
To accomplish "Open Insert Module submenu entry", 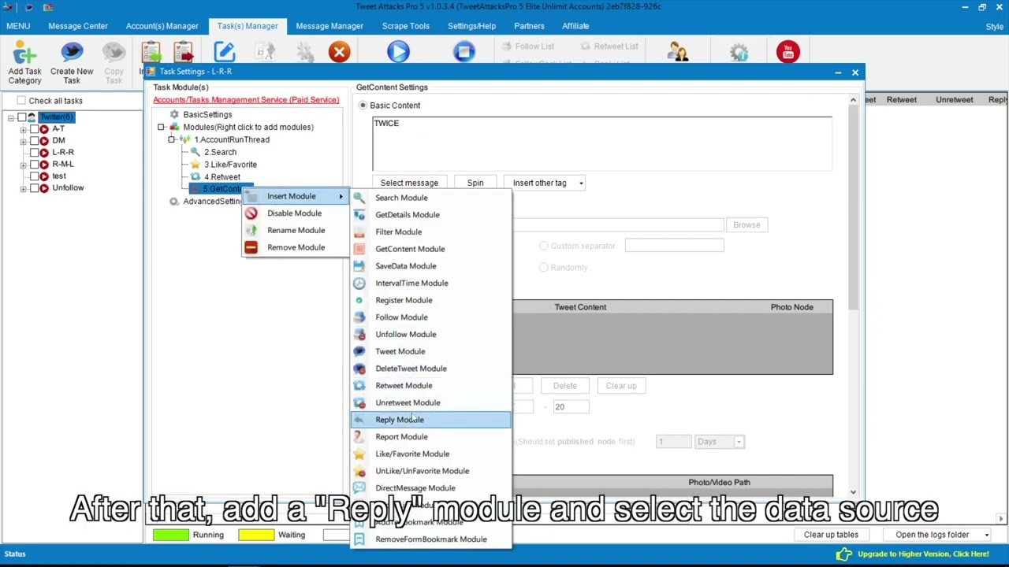I will click(x=295, y=196).
